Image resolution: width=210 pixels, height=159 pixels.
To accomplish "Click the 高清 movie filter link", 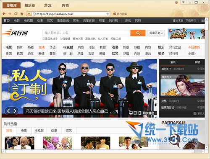I will (42, 47).
